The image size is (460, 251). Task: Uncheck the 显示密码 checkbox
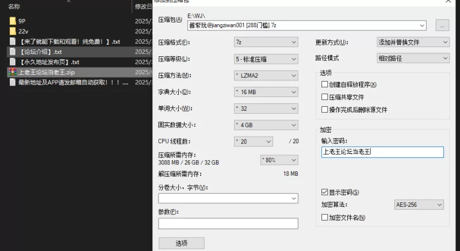324,192
